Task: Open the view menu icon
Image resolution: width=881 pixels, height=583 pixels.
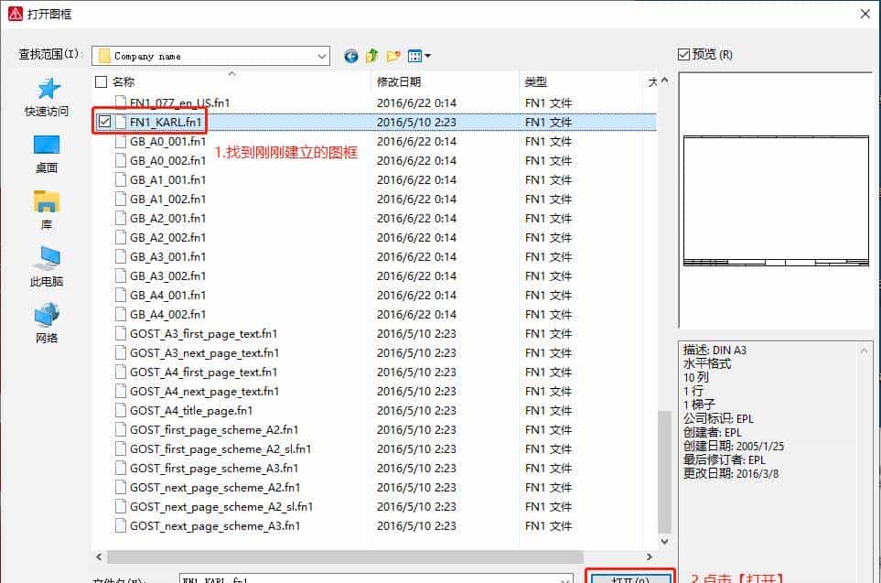Action: click(x=419, y=56)
